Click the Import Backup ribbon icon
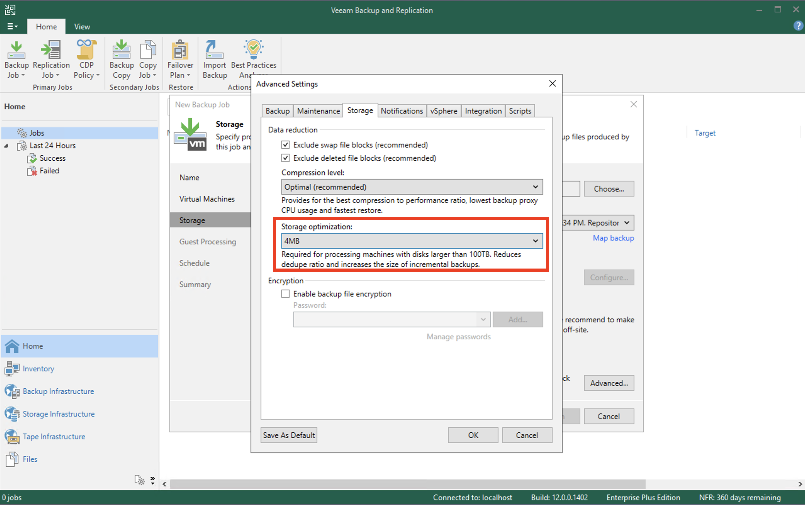 (x=214, y=49)
